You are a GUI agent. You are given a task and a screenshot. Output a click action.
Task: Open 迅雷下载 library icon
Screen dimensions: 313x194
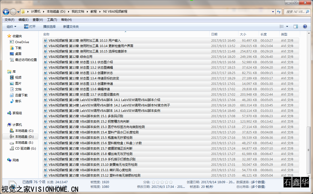point(12,95)
